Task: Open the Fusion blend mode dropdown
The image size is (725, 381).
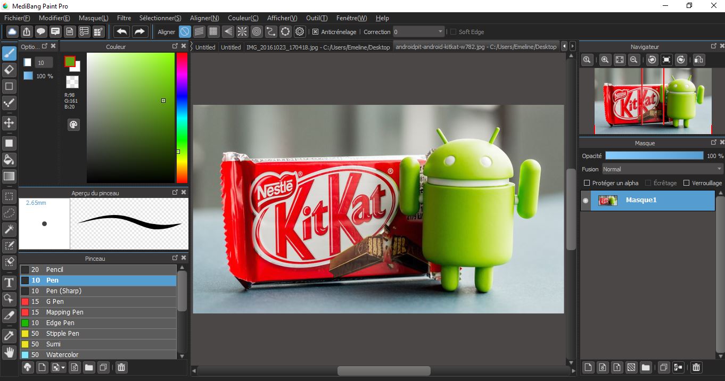Action: 662,169
